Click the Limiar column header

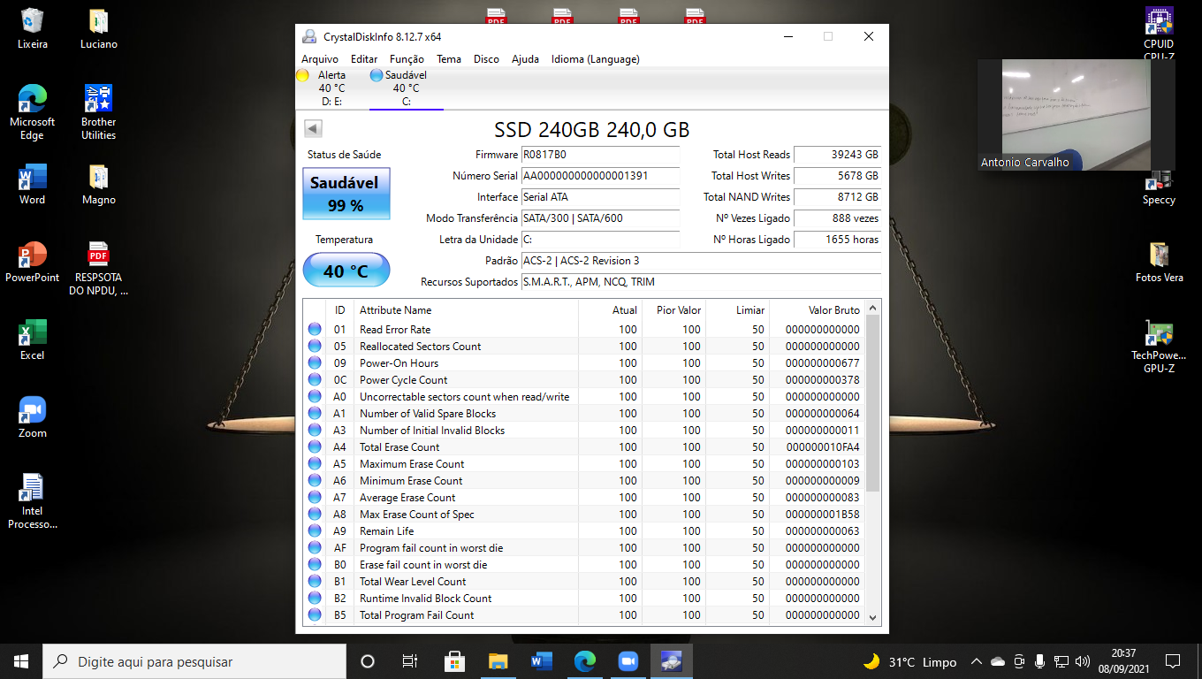[x=738, y=310]
